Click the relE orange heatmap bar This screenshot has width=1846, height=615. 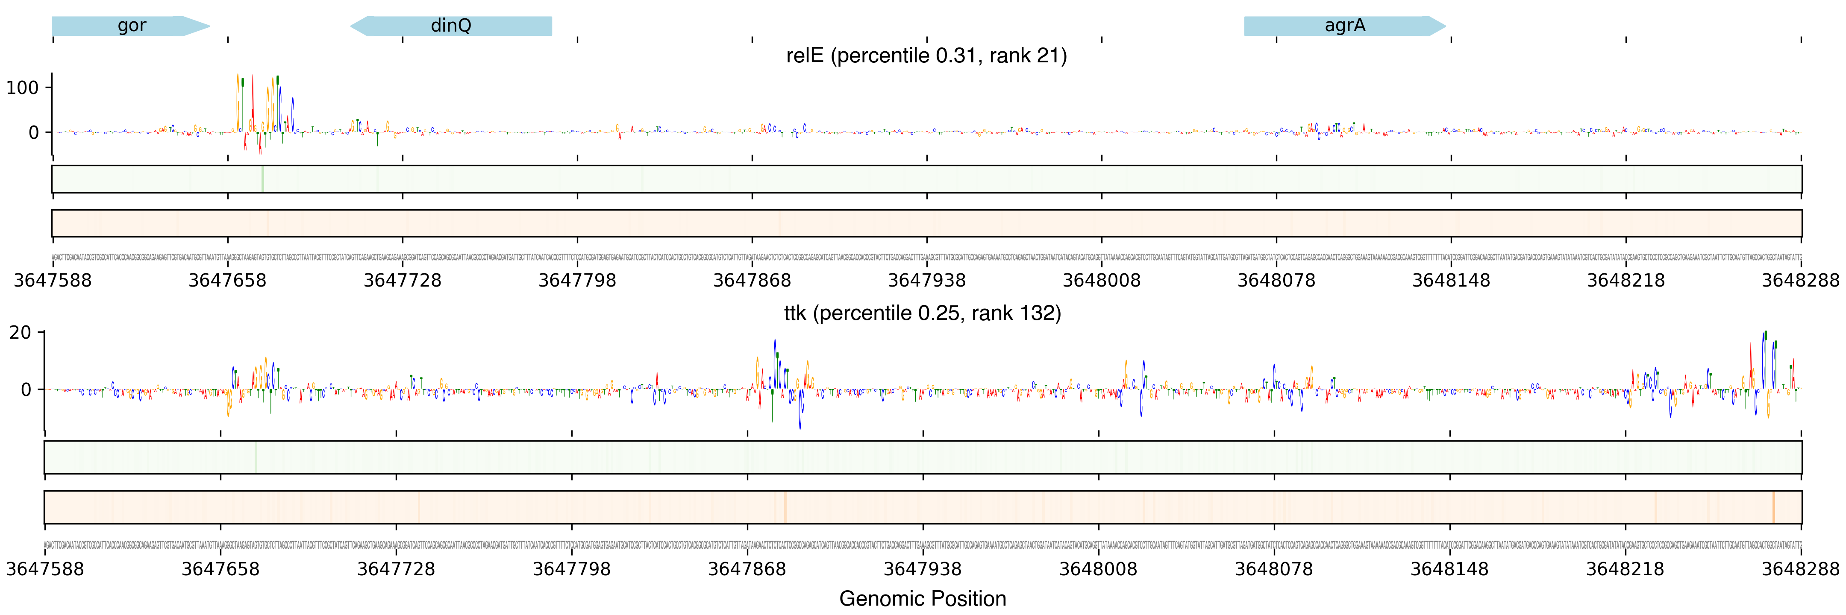[926, 223]
